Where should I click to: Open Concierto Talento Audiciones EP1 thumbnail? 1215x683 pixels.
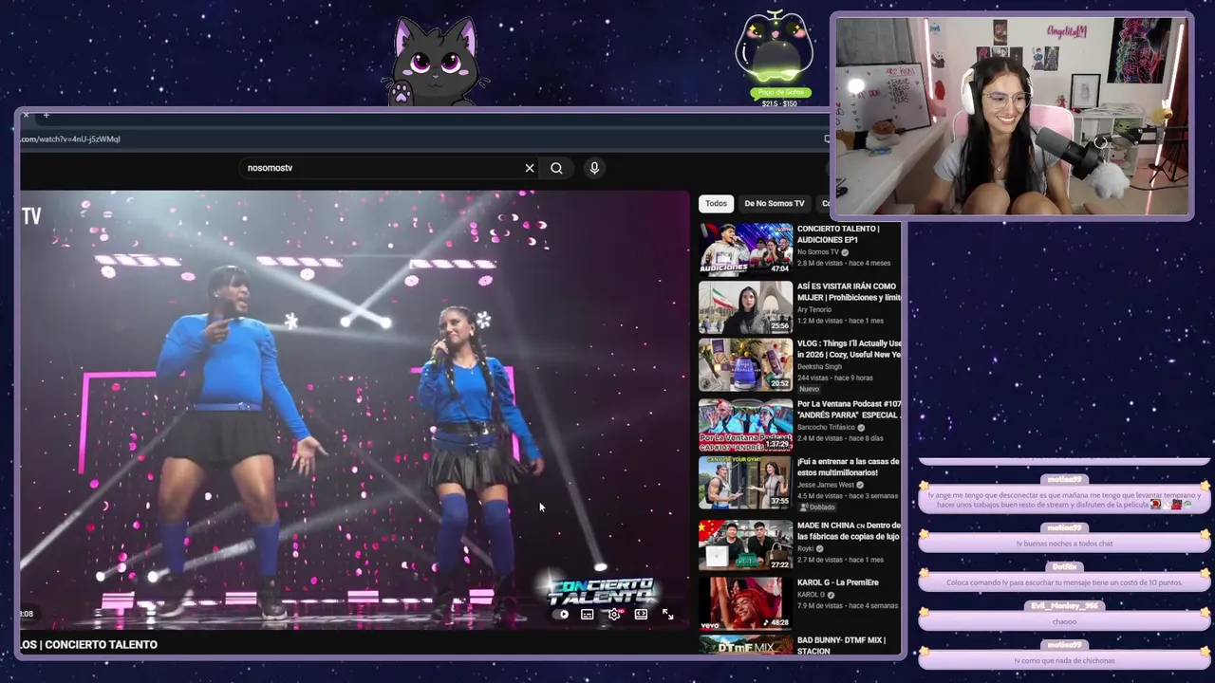pyautogui.click(x=745, y=249)
